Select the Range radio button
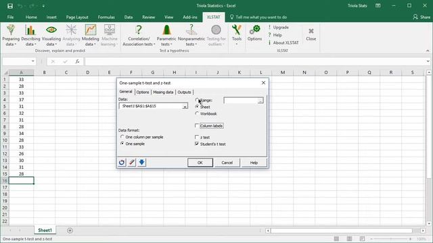The height and width of the screenshot is (243, 433). [x=197, y=100]
